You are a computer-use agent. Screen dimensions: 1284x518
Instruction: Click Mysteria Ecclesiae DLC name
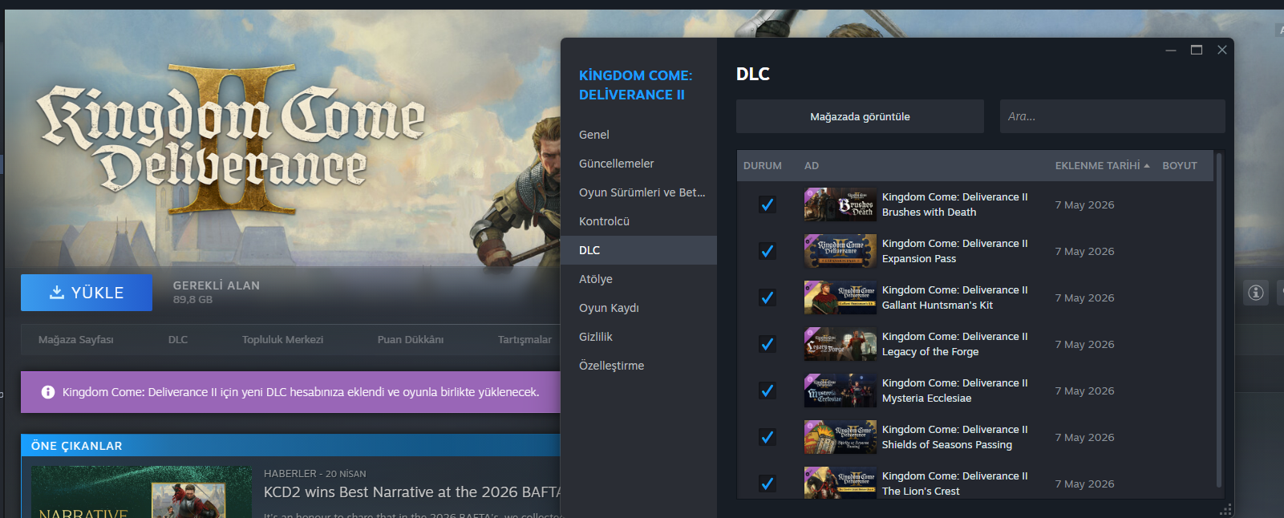(954, 391)
